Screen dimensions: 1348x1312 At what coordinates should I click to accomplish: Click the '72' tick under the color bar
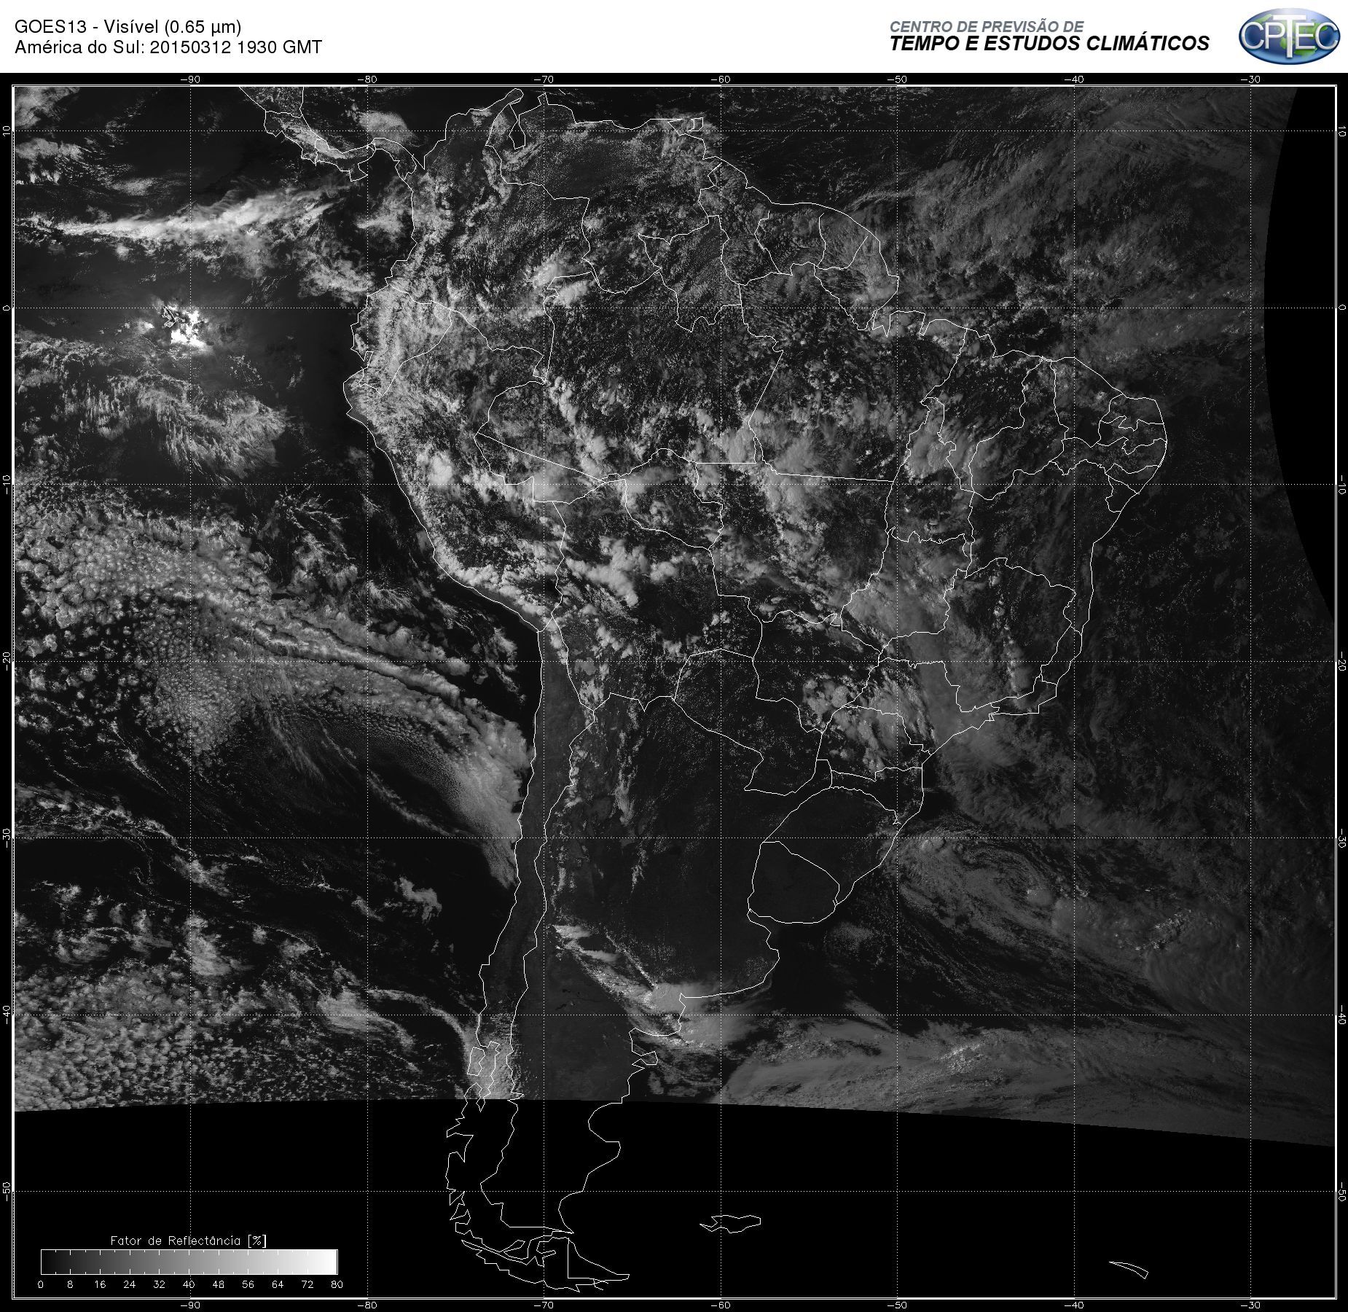point(307,1284)
